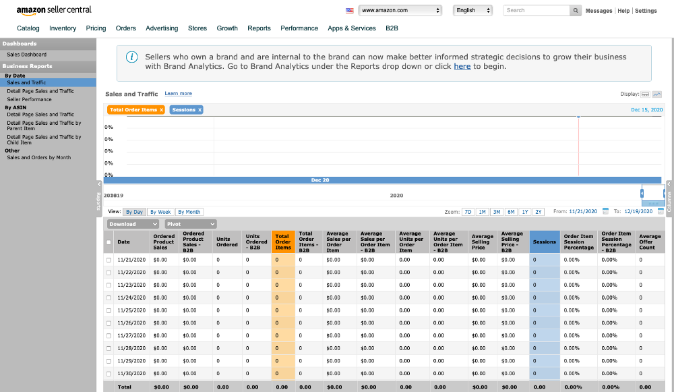Check the 11/22/2020 row checkbox

[x=109, y=273]
